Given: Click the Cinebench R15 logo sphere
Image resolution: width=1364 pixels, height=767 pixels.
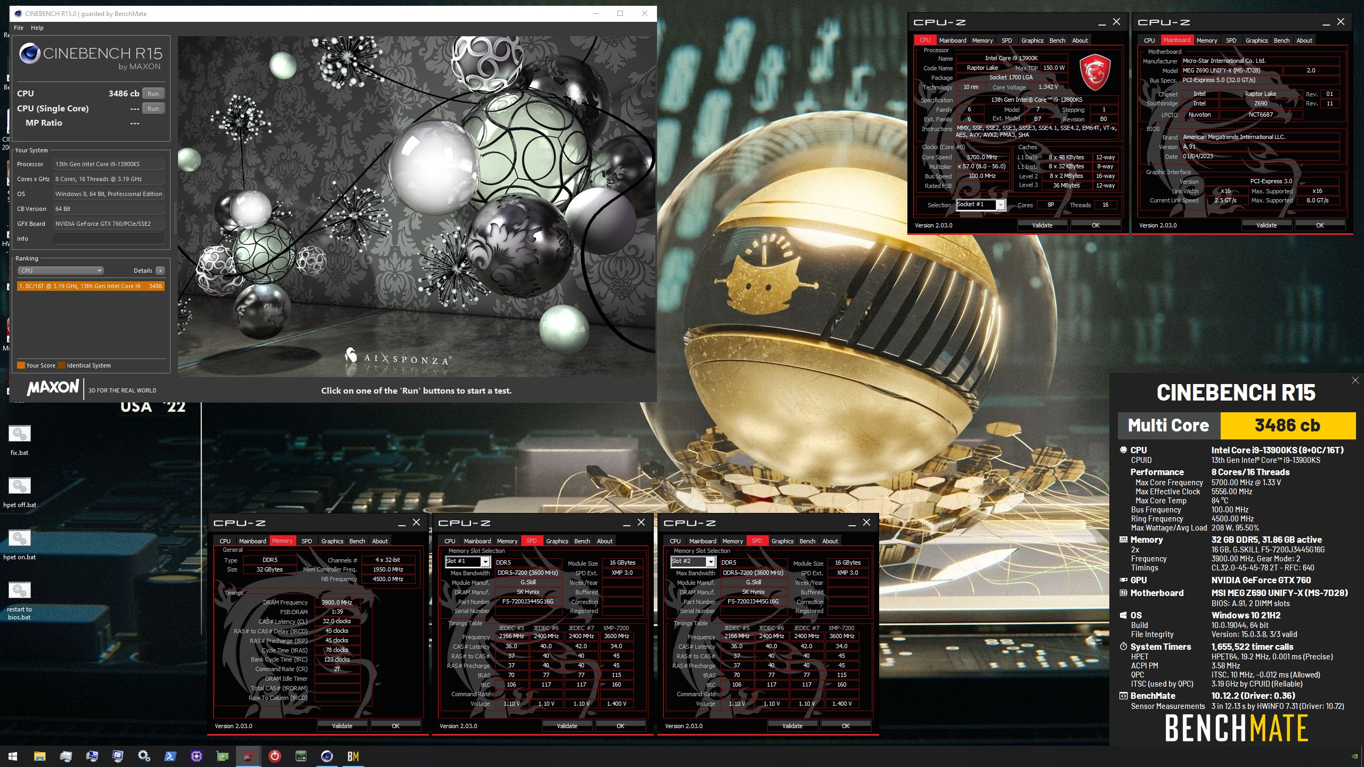Looking at the screenshot, I should click(x=29, y=54).
